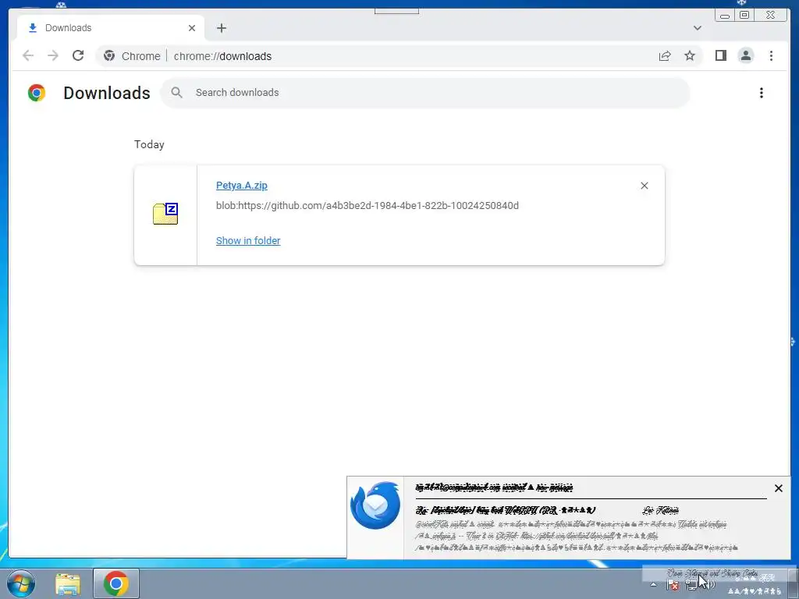Open the side panel icon
Screen dimensions: 799x599
coord(720,55)
